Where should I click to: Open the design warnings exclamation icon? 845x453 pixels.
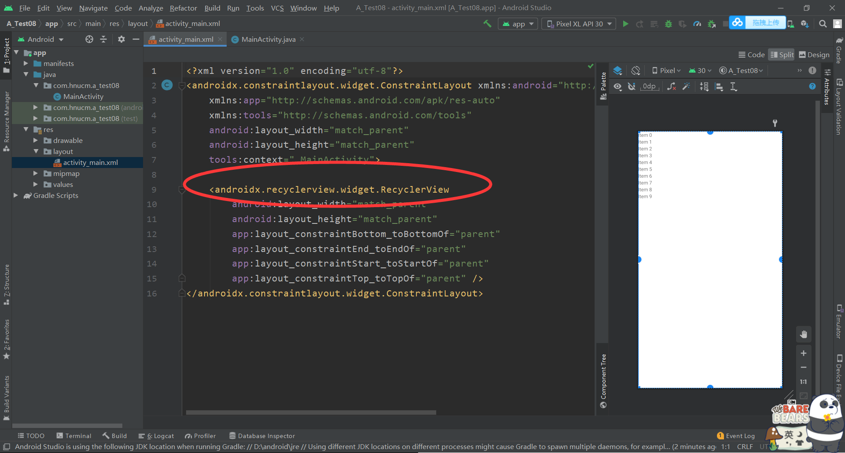tap(812, 70)
